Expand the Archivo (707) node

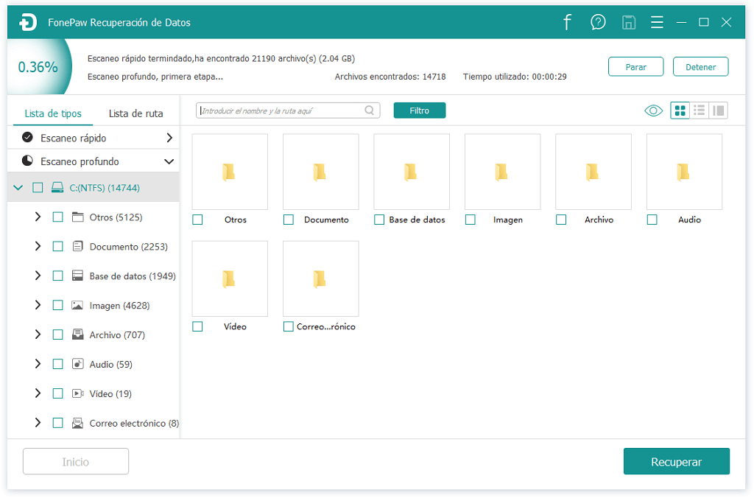(x=38, y=334)
